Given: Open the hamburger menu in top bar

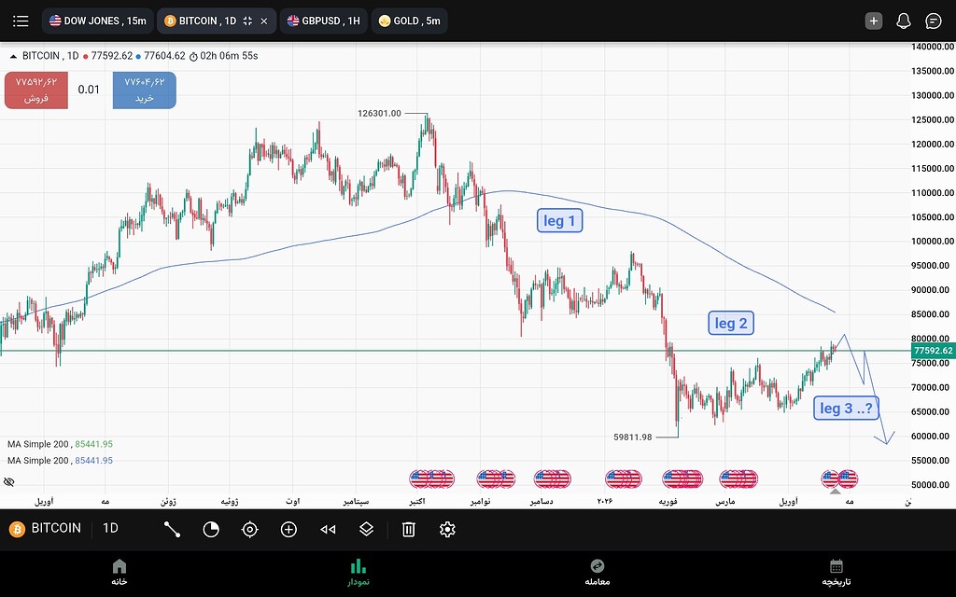Looking at the screenshot, I should pos(21,21).
